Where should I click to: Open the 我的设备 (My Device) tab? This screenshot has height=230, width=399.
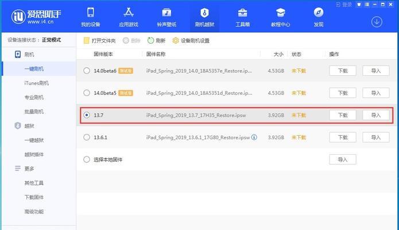[x=91, y=17]
